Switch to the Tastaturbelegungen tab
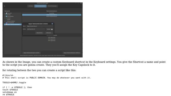The width and height of the screenshot is (171, 96). click(52, 6)
